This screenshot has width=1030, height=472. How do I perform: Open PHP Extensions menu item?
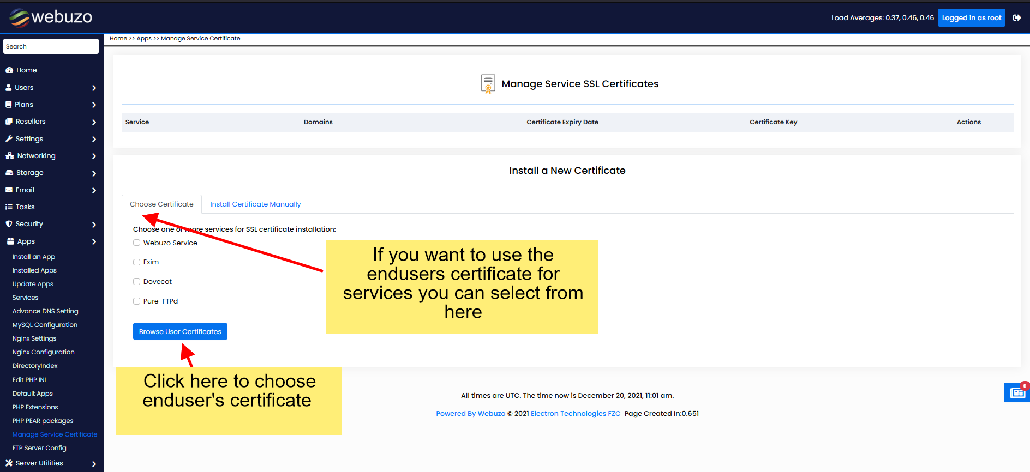point(35,407)
